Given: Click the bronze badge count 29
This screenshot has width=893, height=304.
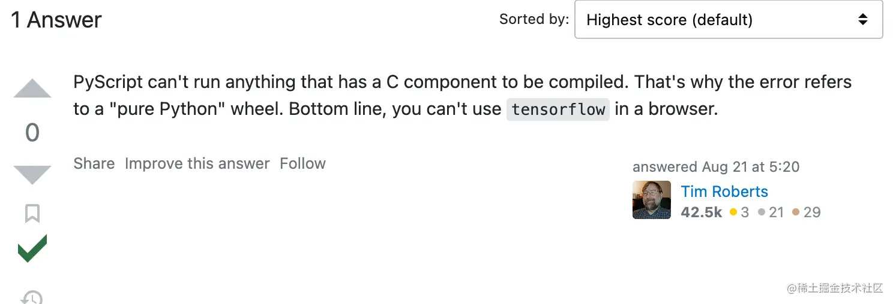Looking at the screenshot, I should tap(812, 212).
